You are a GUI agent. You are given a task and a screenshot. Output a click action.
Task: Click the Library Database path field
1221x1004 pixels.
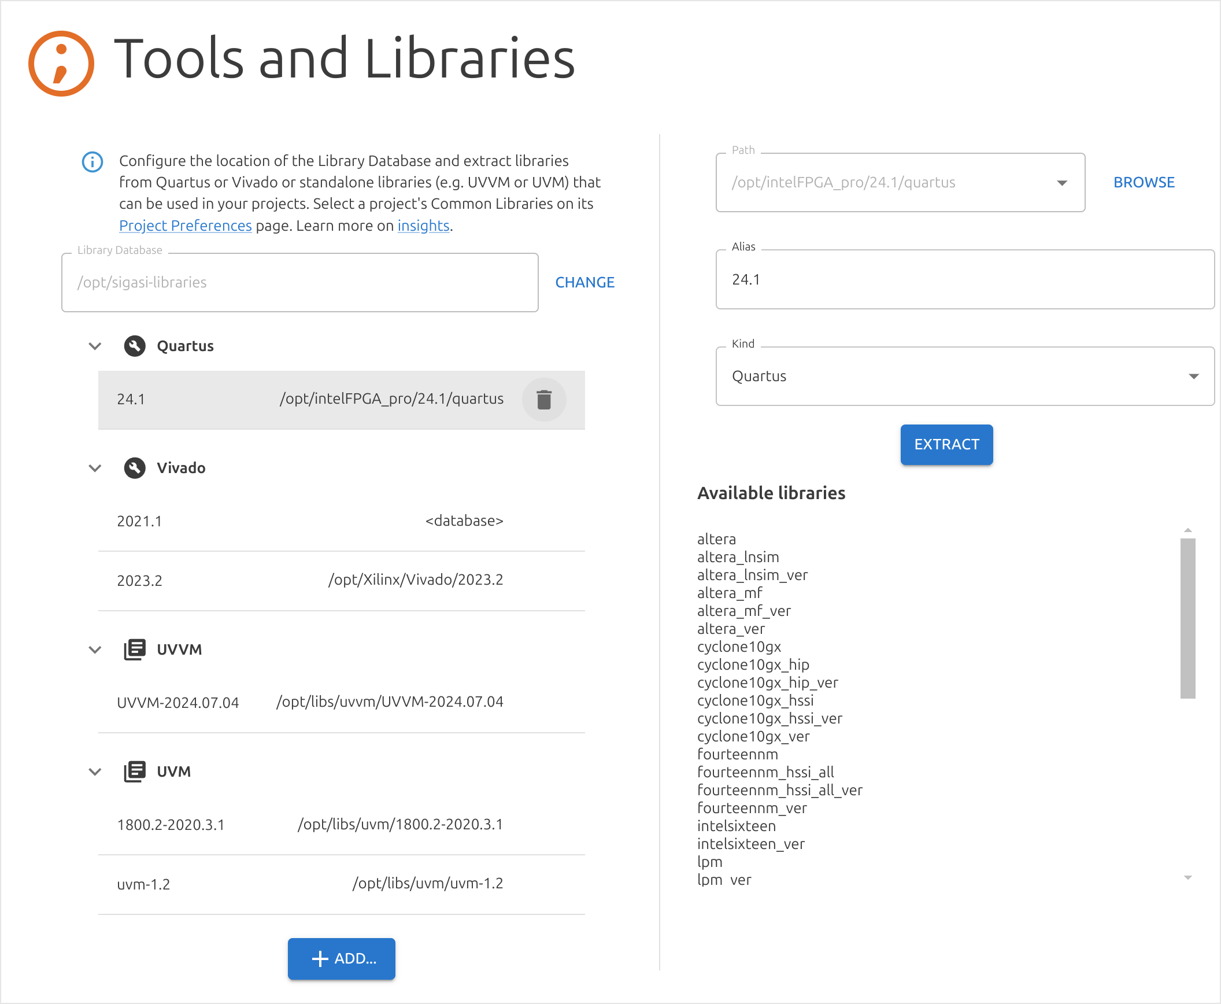pos(300,282)
